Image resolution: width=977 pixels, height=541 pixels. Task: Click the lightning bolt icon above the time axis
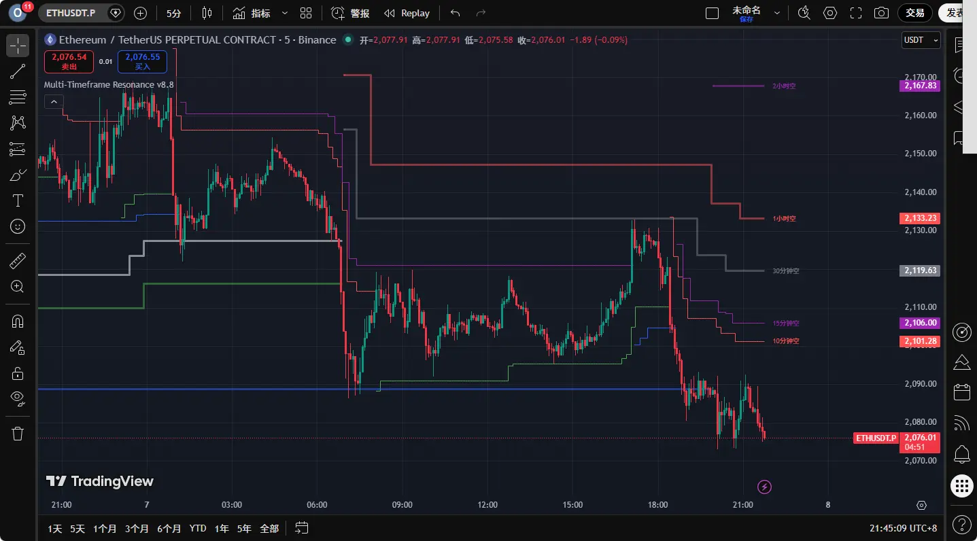765,486
